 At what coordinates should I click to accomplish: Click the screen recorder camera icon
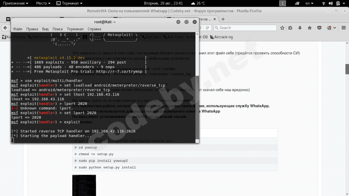297,3
